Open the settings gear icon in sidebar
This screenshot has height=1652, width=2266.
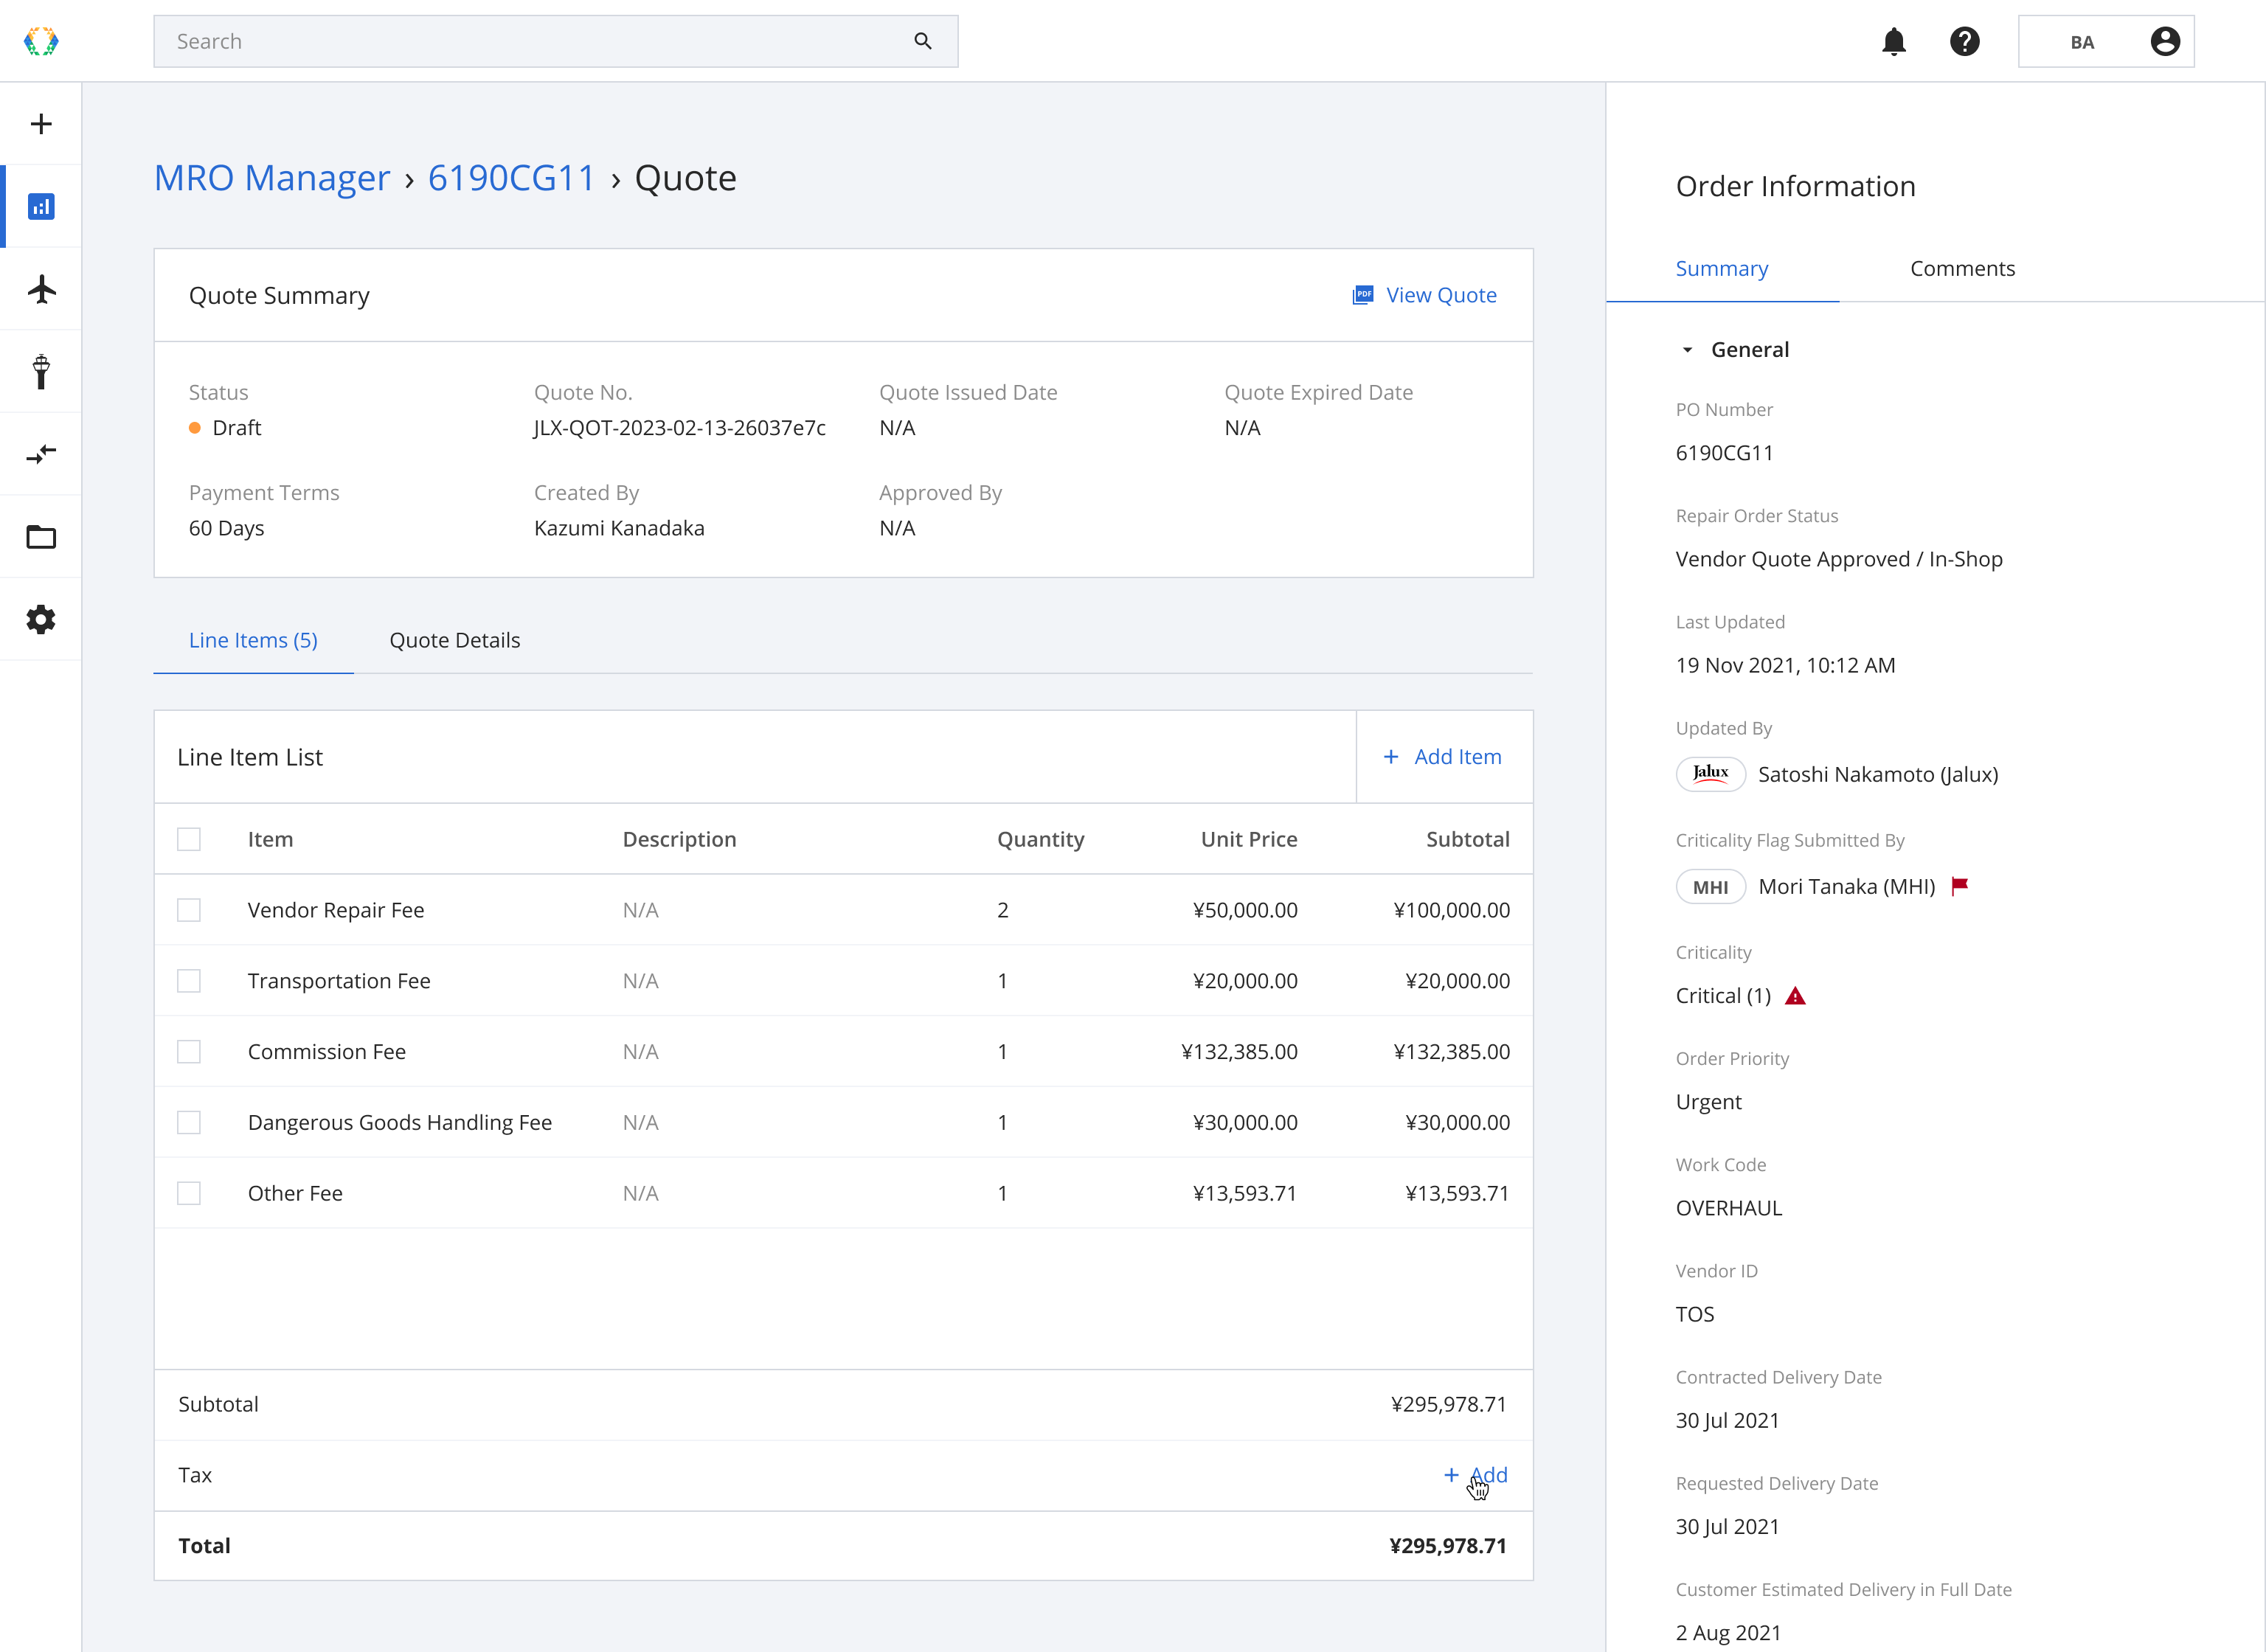point(41,620)
